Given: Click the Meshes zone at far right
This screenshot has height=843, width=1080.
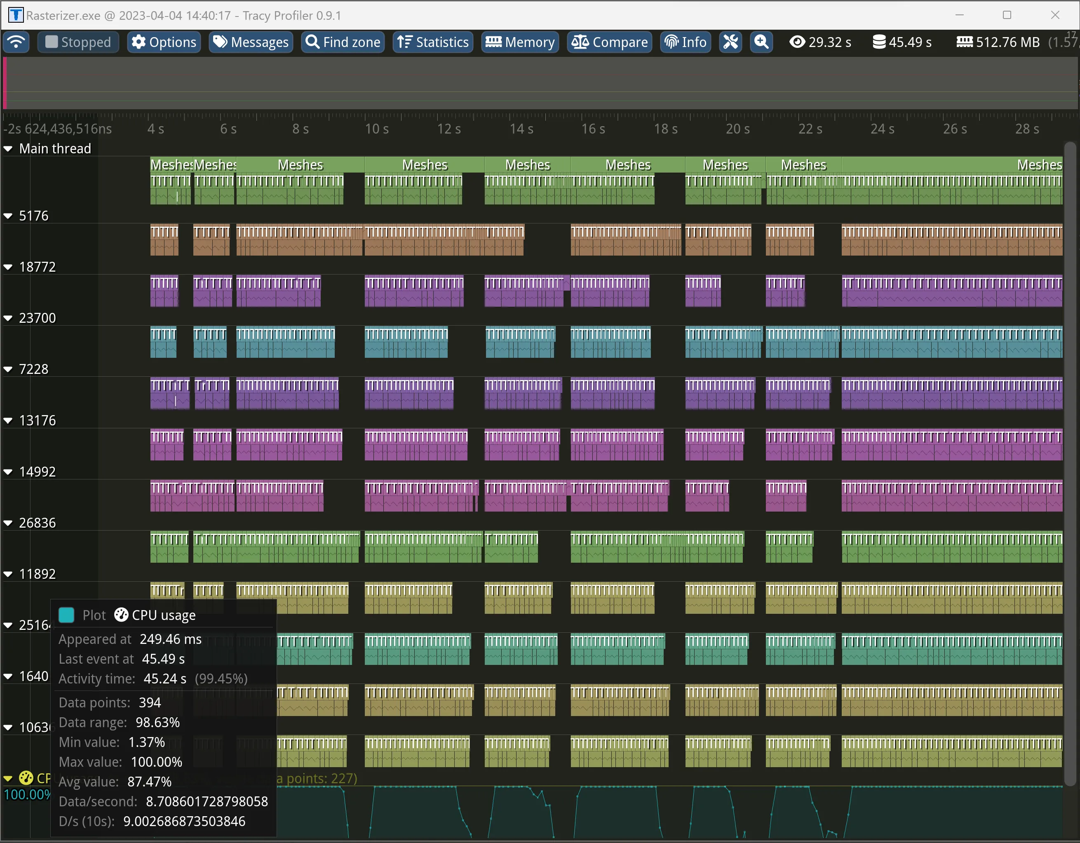Looking at the screenshot, I should pos(952,164).
